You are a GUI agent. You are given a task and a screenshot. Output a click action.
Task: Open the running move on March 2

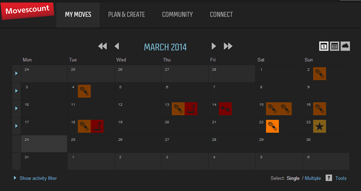(319, 73)
